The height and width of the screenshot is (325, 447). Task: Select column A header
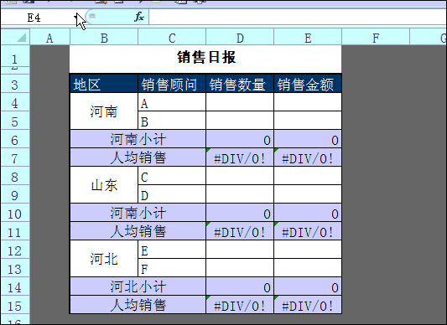pyautogui.click(x=49, y=38)
